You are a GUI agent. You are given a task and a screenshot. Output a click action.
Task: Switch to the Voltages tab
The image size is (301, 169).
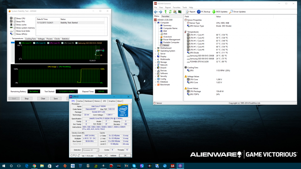pos(41,39)
